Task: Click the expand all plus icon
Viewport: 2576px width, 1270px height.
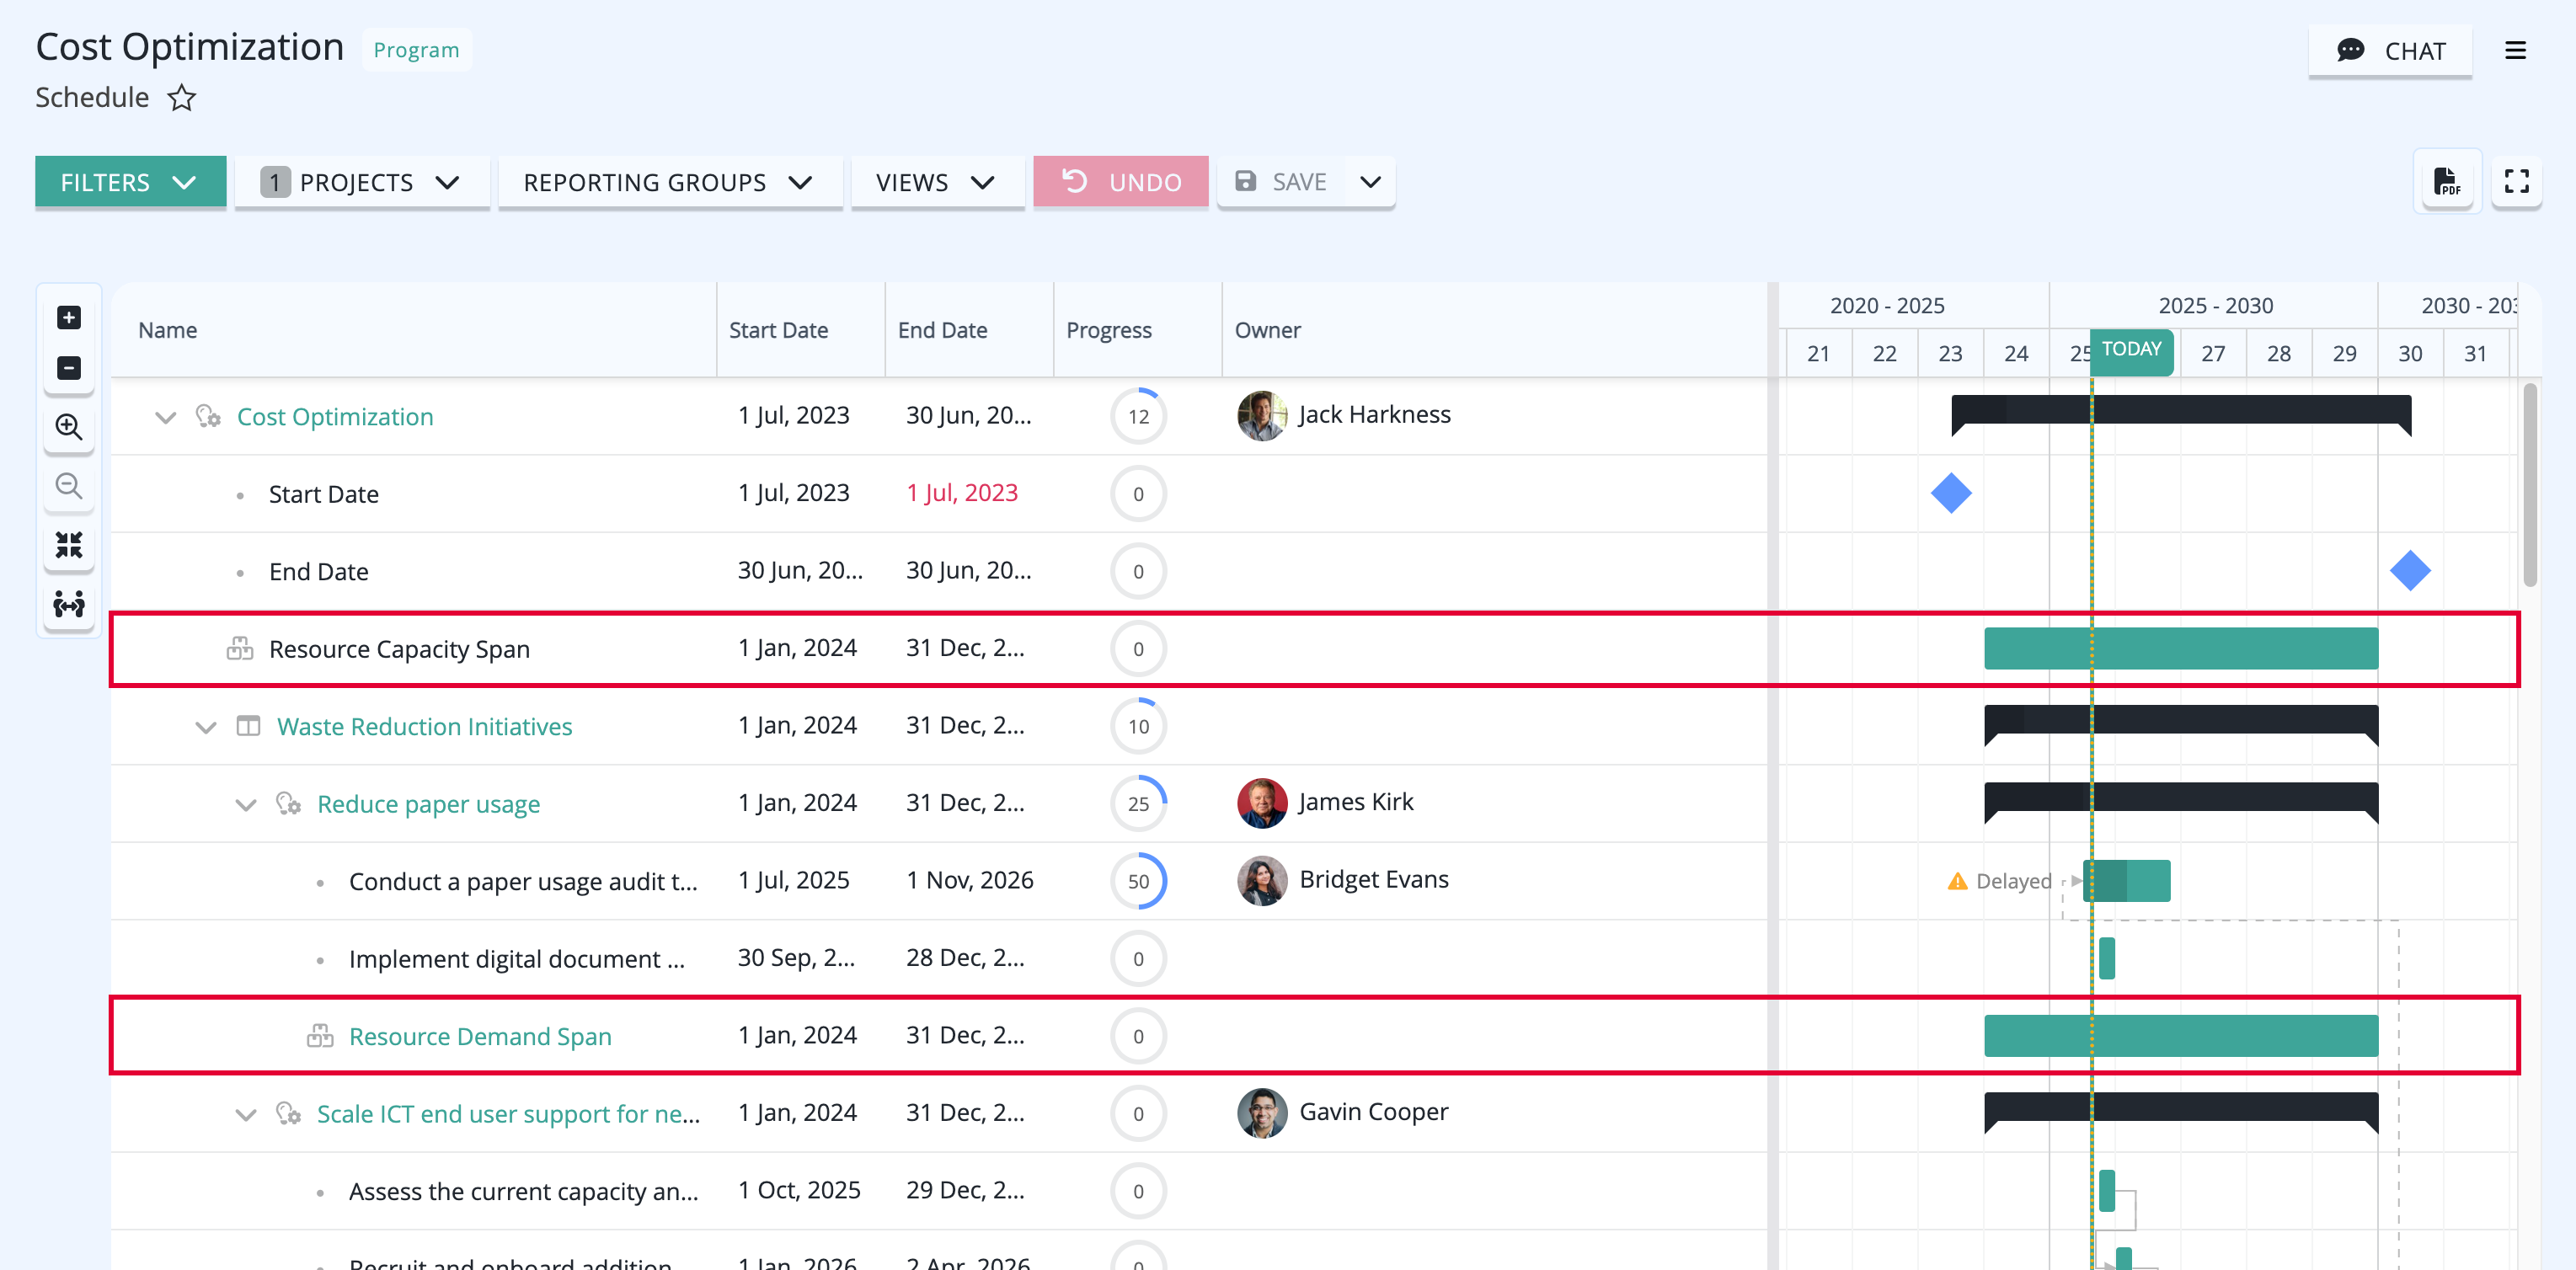Action: (x=69, y=318)
